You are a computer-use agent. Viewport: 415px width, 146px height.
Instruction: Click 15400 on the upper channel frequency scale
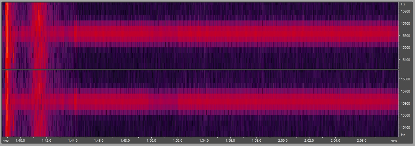point(405,60)
